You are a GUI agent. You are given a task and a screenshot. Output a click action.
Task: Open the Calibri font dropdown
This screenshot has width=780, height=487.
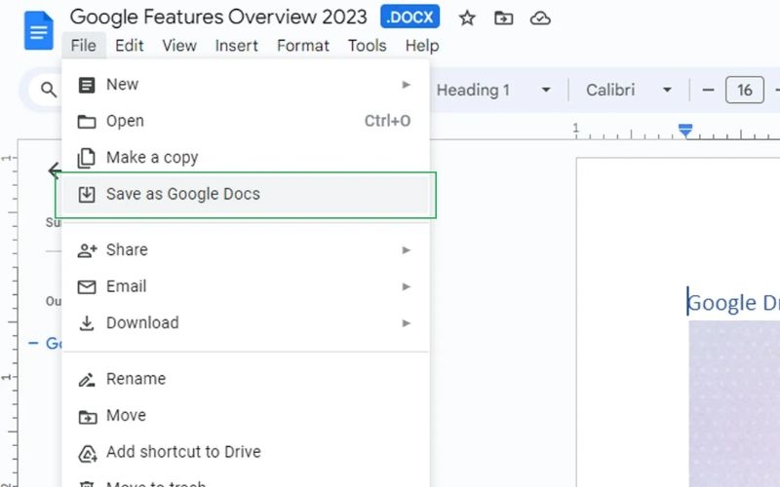pyautogui.click(x=629, y=90)
